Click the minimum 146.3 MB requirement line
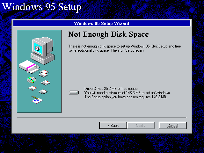The height and width of the screenshot is (153, 204). [x=127, y=93]
